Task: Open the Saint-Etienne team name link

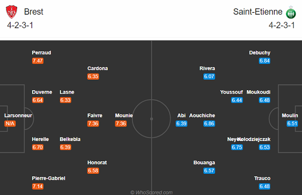Action: [258, 12]
